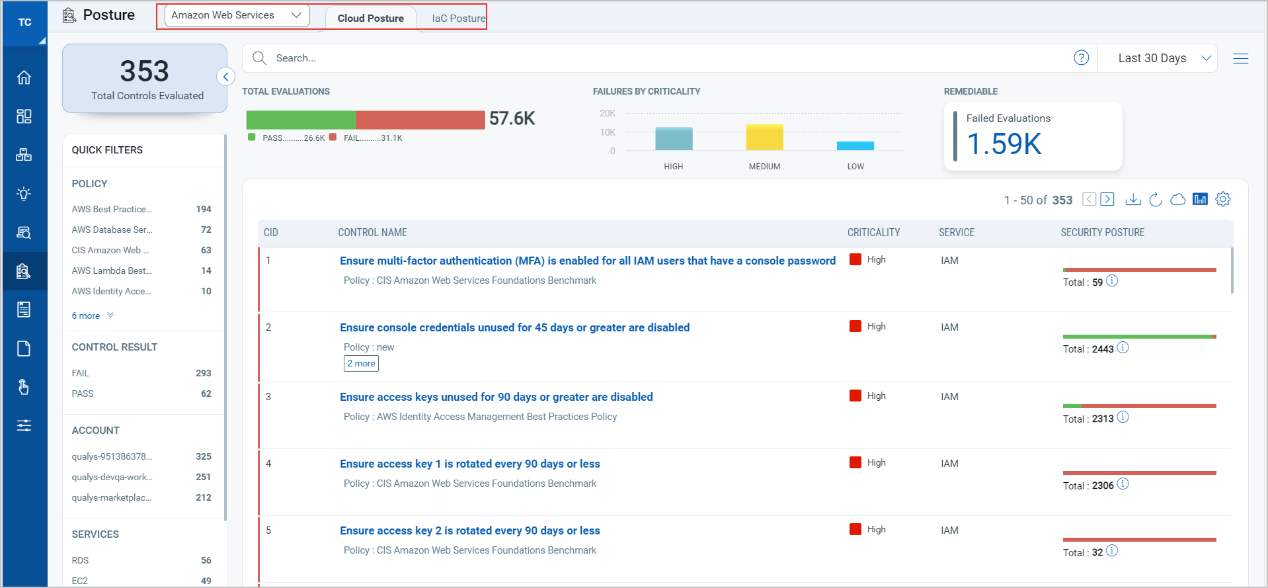Open table settings gear icon

pyautogui.click(x=1223, y=199)
